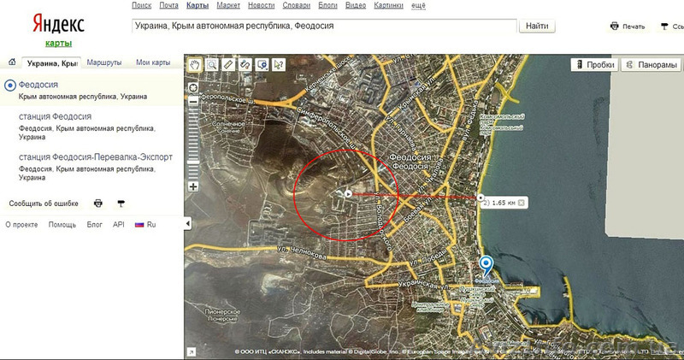Select the Феодосия radio result
684x360 pixels.
[x=9, y=85]
